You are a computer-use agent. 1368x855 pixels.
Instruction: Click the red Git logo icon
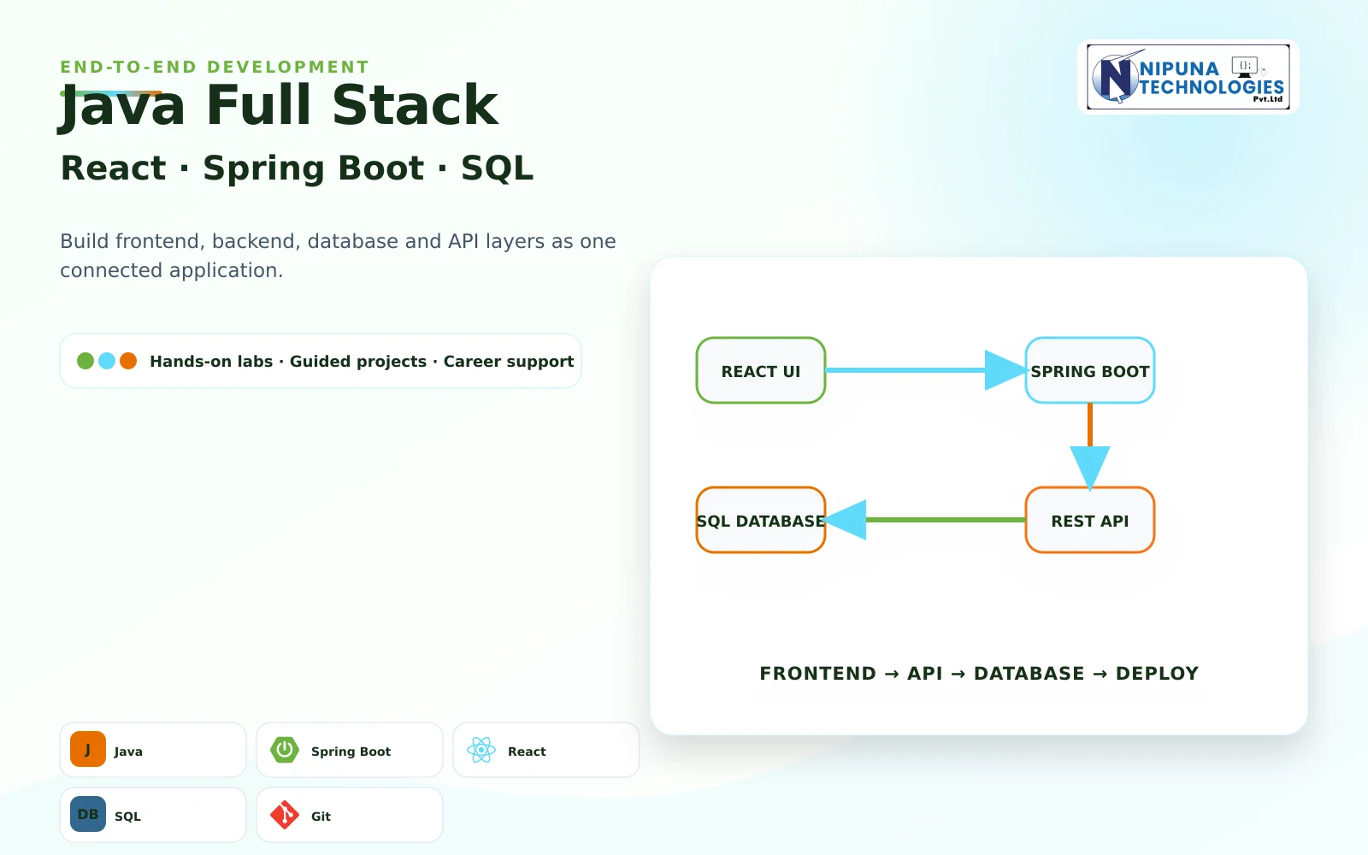[x=285, y=815]
